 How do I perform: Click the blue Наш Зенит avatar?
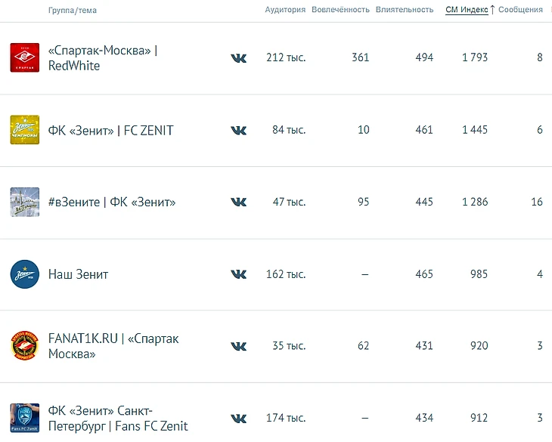tap(24, 274)
